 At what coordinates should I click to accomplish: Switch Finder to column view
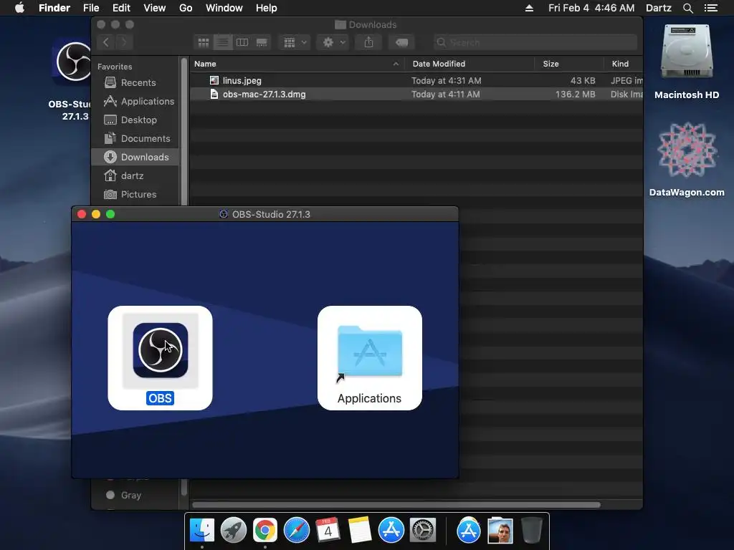click(242, 42)
